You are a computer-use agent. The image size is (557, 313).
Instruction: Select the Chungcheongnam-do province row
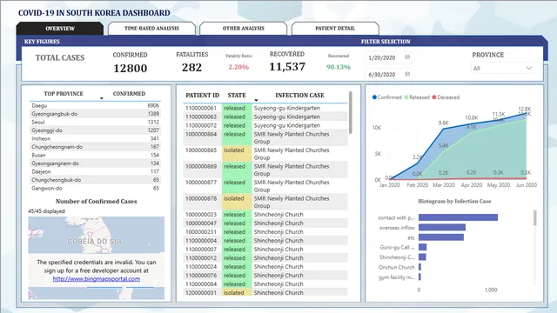(95, 147)
